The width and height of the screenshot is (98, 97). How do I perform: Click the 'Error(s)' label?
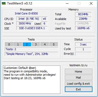click(69, 54)
